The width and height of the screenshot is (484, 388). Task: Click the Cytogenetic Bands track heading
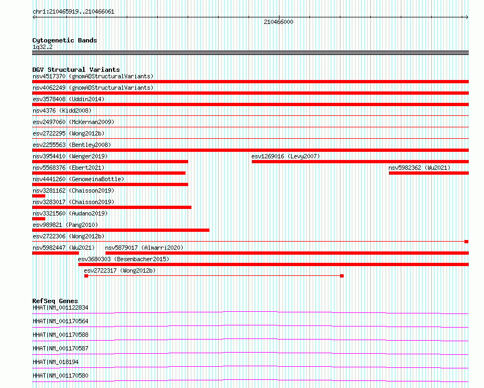click(x=65, y=40)
